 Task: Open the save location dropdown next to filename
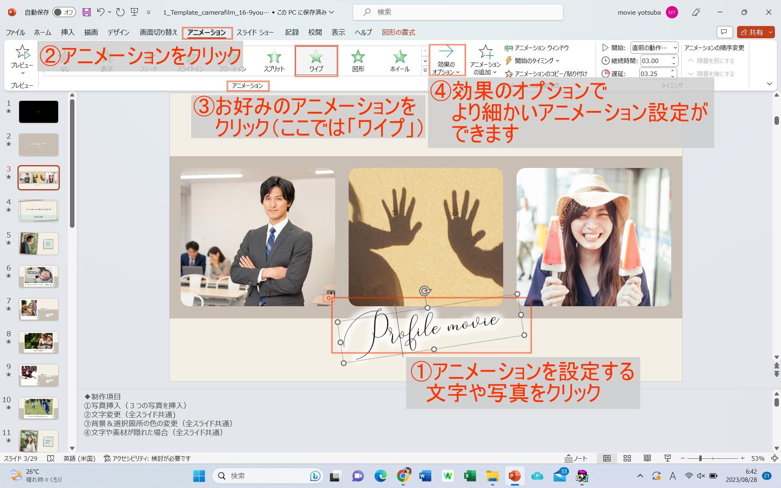click(332, 12)
